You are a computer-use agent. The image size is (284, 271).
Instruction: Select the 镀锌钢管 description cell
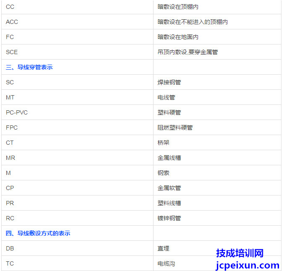click(x=169, y=218)
